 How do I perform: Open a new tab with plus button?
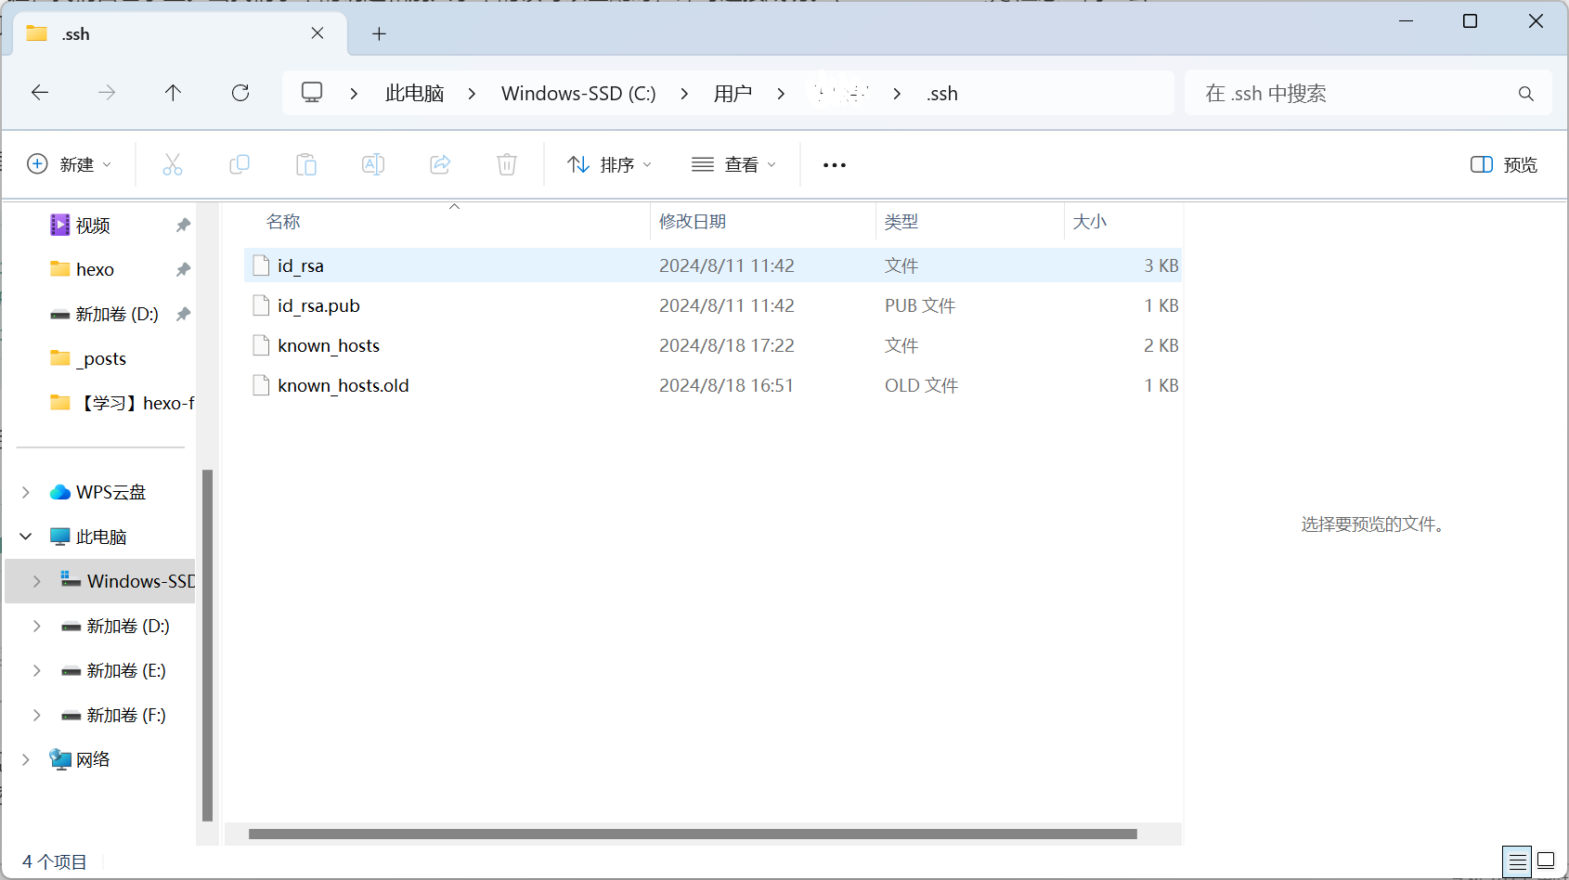[379, 34]
